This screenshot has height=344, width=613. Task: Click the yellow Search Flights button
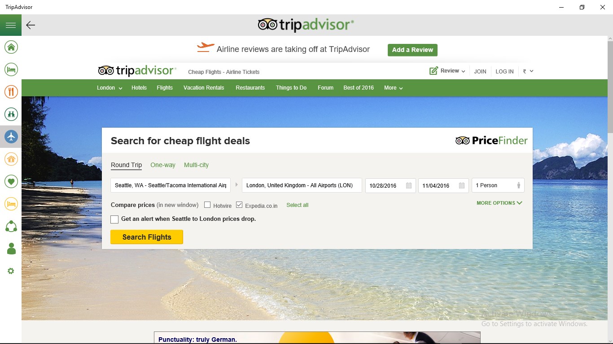coord(147,237)
